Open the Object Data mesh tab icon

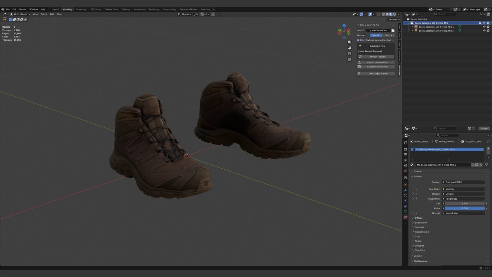click(406, 212)
